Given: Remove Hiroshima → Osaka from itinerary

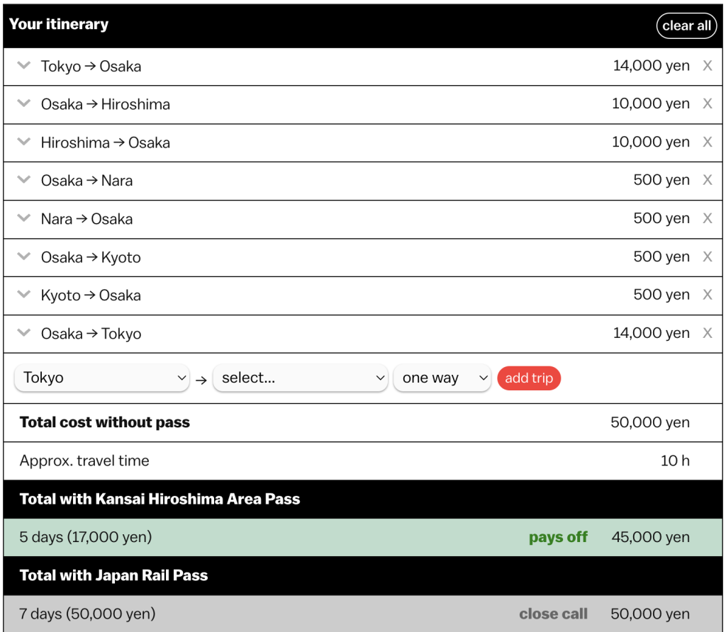Looking at the screenshot, I should pyautogui.click(x=707, y=142).
